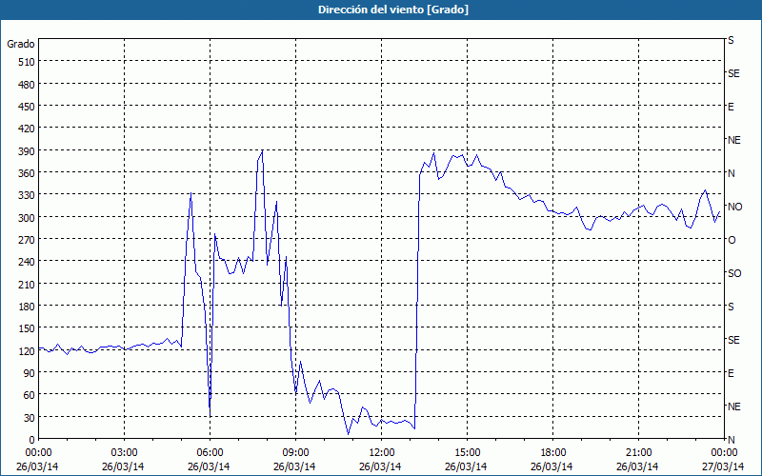Click the 210 y-axis value
Screen dimensions: 762x476
[28, 284]
